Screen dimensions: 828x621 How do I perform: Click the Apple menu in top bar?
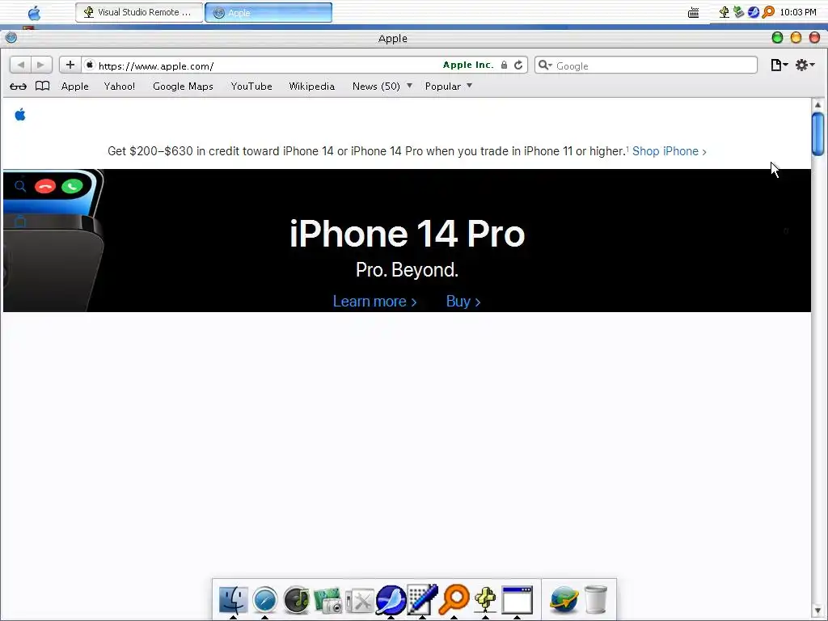(x=34, y=13)
